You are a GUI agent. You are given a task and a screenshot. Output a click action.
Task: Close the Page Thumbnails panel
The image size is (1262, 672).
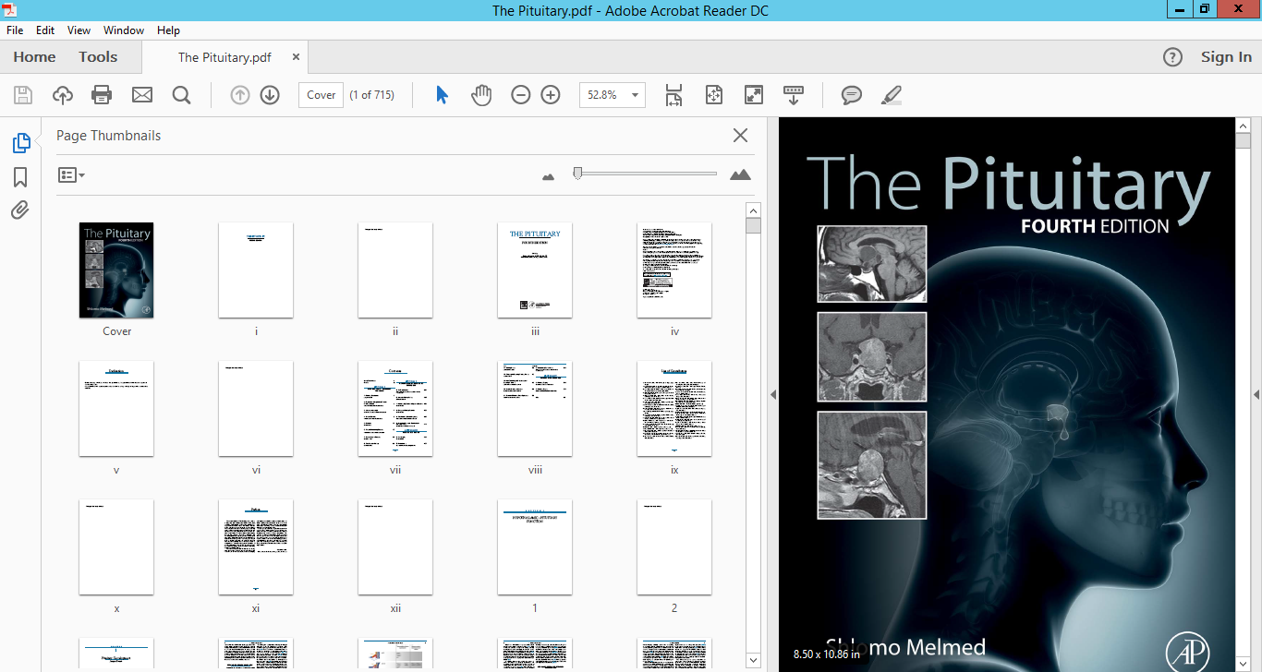tap(740, 136)
